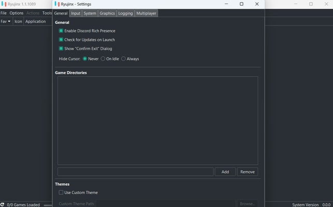Viewport: 333px width, 207px height.
Task: Switch to the Input tab
Action: point(76,13)
